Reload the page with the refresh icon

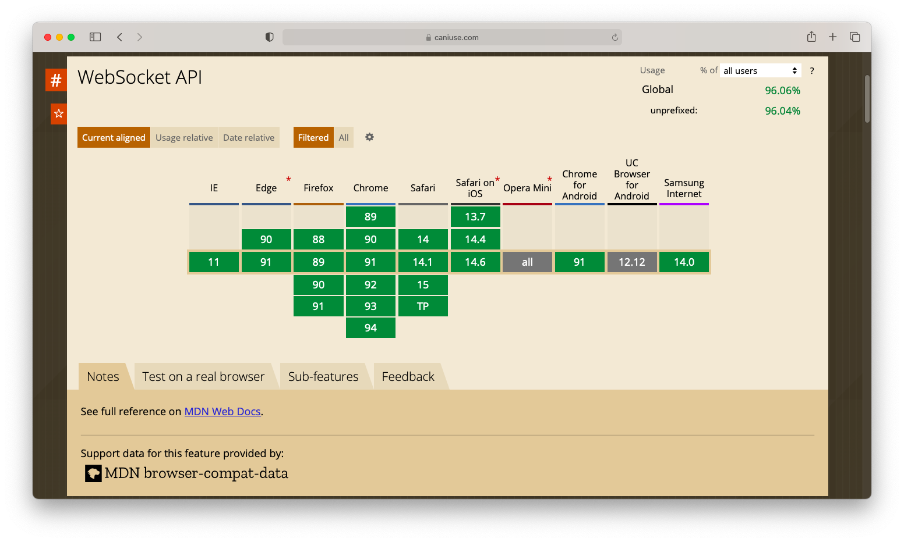[615, 37]
